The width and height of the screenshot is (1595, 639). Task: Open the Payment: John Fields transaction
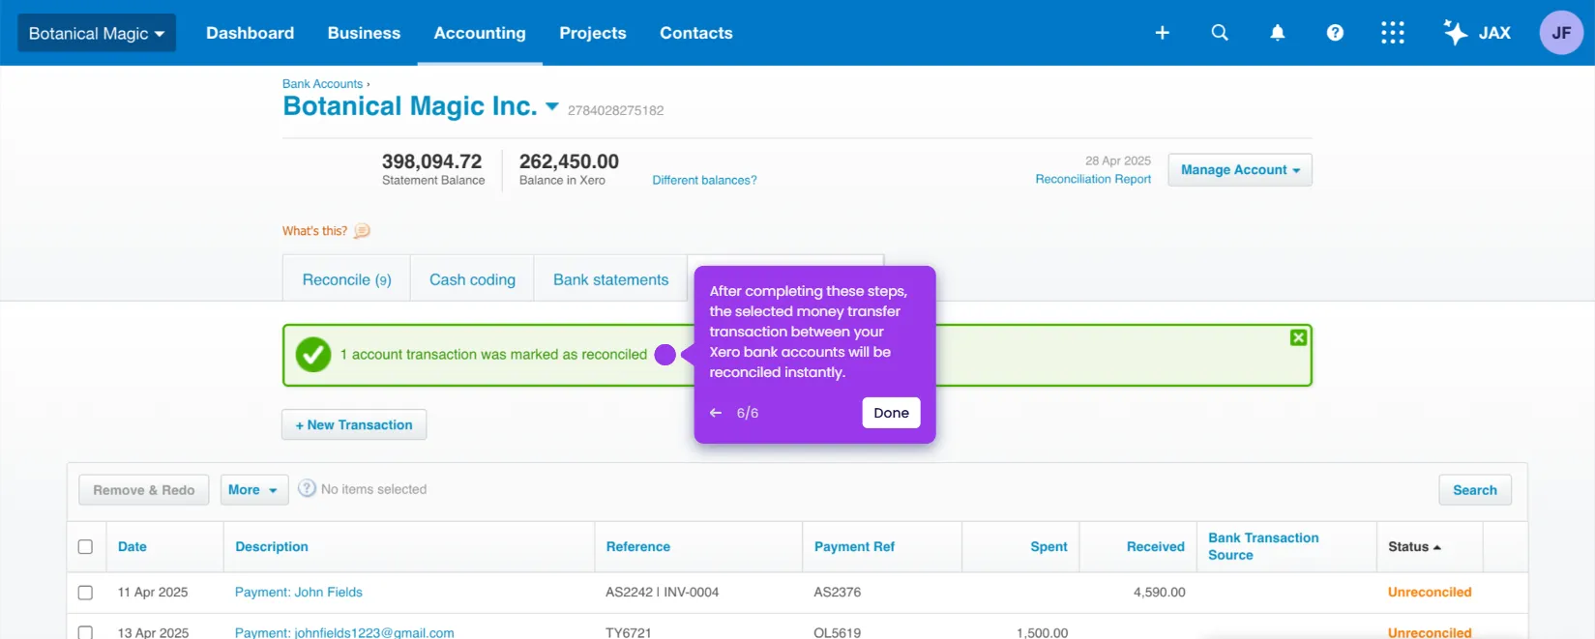click(x=299, y=593)
